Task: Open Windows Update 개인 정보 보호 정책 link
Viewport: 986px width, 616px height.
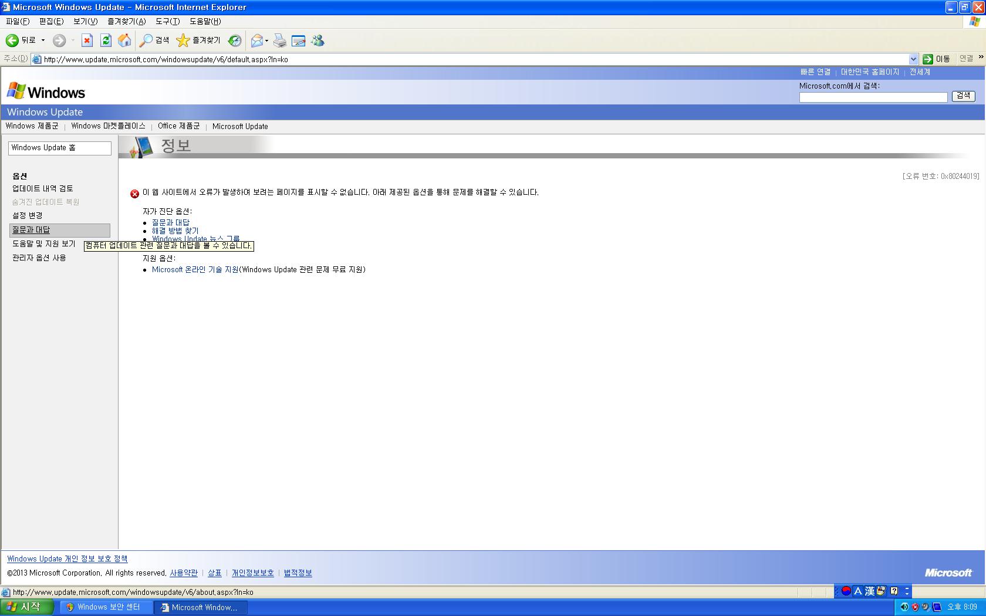Action: [67, 559]
